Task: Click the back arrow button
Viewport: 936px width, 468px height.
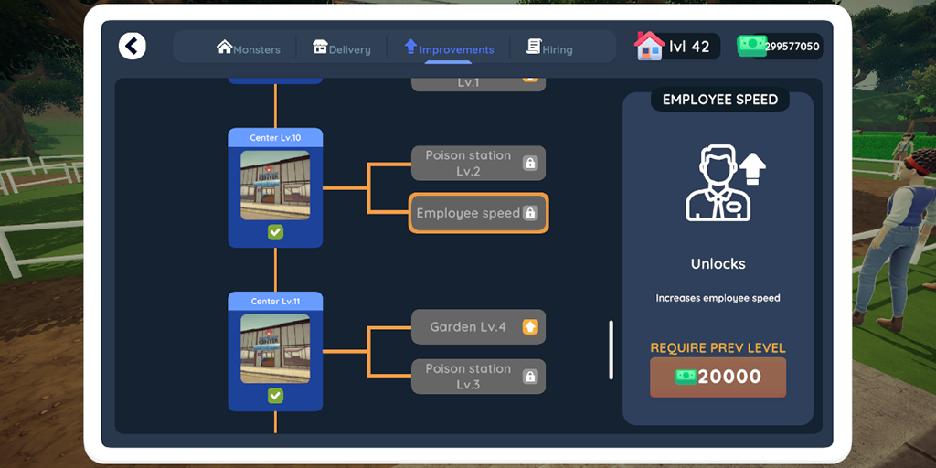Action: point(132,46)
